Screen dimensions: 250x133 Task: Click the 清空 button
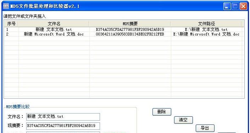click(183, 120)
